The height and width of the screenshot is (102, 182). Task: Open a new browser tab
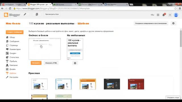pyautogui.click(x=131, y=5)
